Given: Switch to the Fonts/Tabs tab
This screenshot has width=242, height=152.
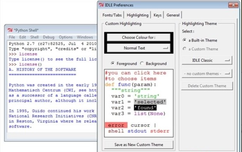Looking at the screenshot, I should [x=112, y=15].
